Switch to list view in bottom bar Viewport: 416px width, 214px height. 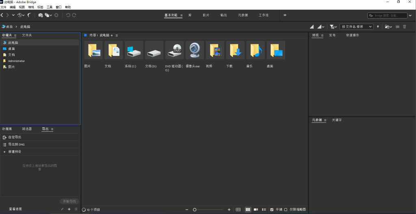(264, 210)
